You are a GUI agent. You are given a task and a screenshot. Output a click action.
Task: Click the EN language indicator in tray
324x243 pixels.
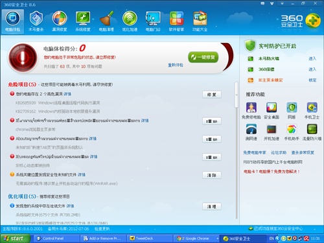pyautogui.click(x=272, y=238)
